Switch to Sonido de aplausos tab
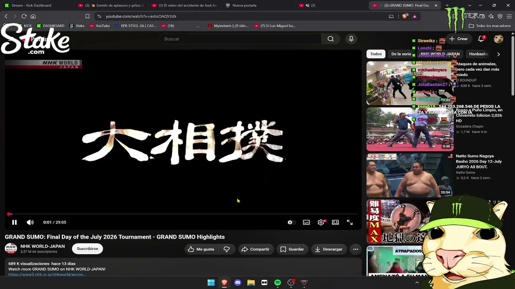The width and height of the screenshot is (515, 289). [x=111, y=5]
